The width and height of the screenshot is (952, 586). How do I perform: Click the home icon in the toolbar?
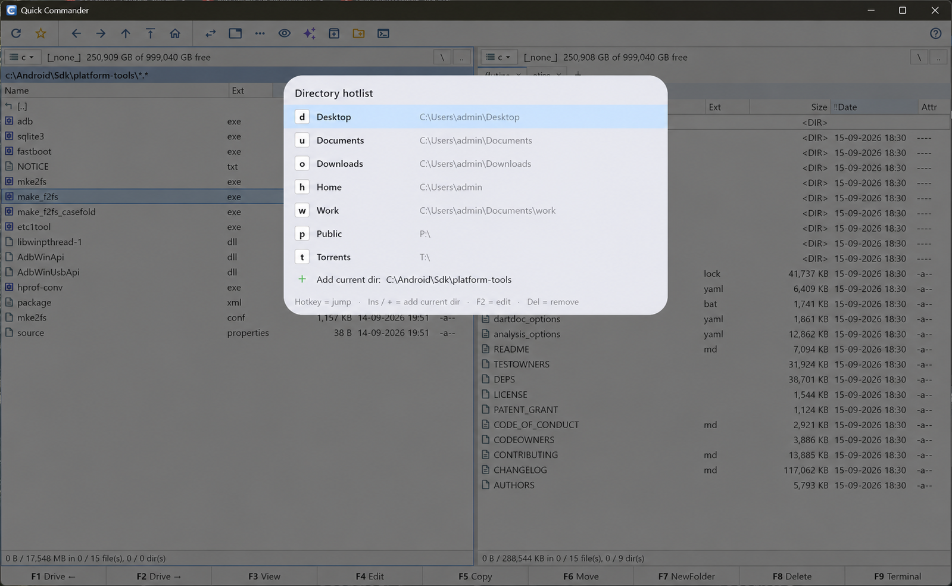175,33
